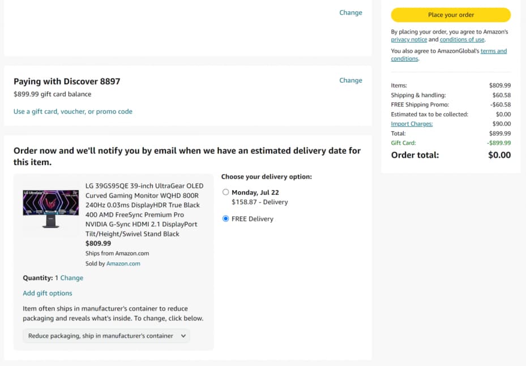Change the Discover 8897 payment method

tap(350, 80)
